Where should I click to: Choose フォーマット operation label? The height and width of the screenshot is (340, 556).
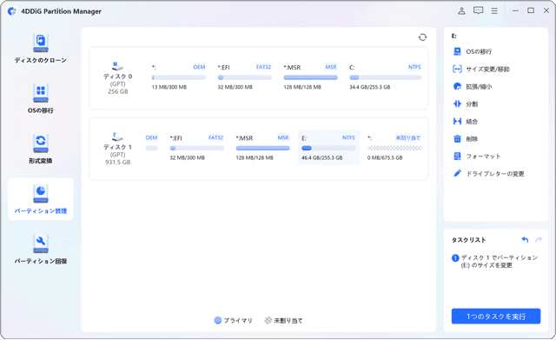click(x=483, y=157)
